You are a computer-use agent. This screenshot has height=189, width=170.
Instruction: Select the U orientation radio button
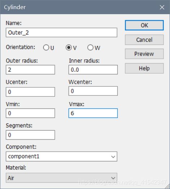(46, 48)
